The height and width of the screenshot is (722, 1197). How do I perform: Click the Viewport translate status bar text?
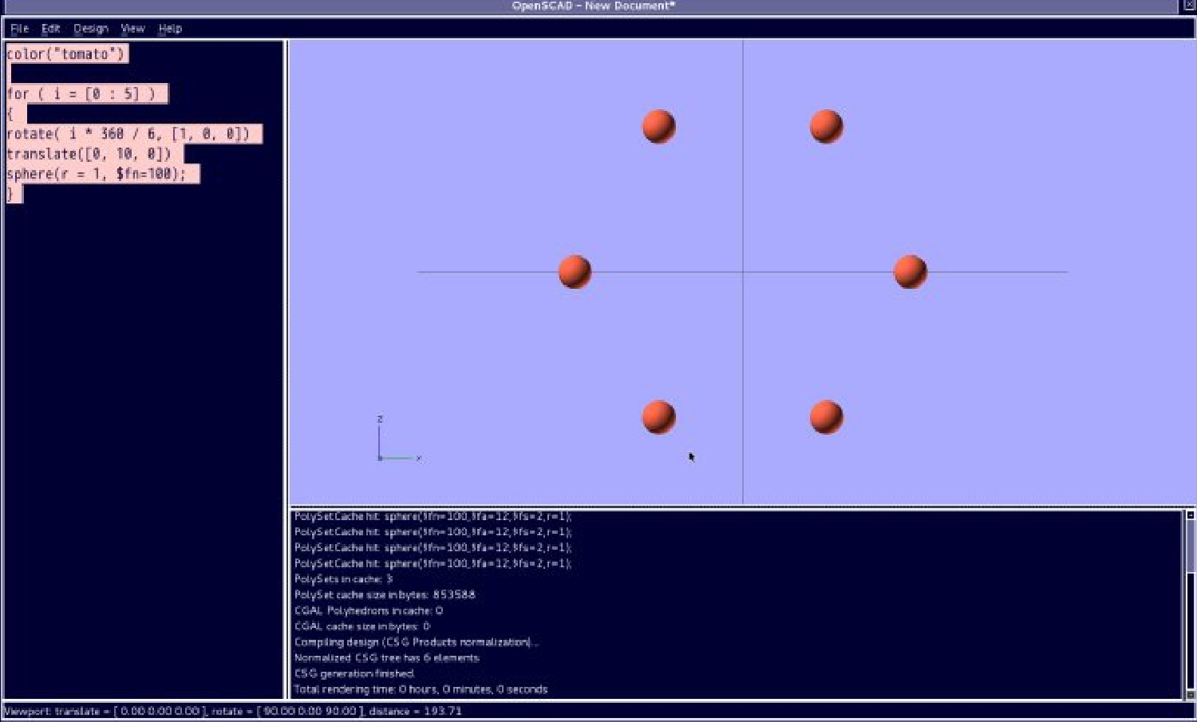[231, 711]
